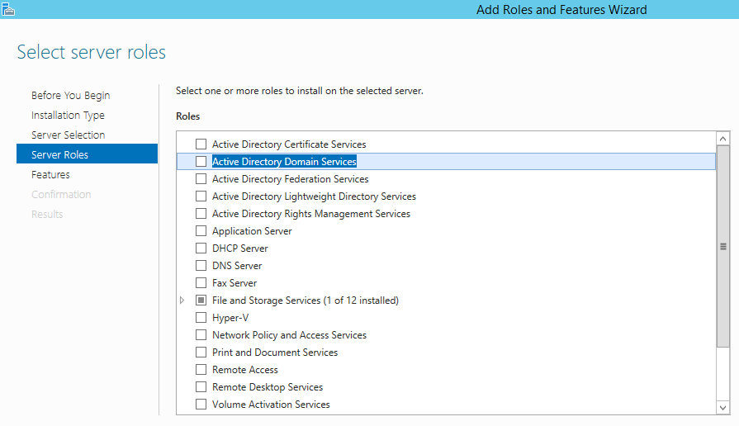
Task: Open the Features step
Action: pos(50,174)
